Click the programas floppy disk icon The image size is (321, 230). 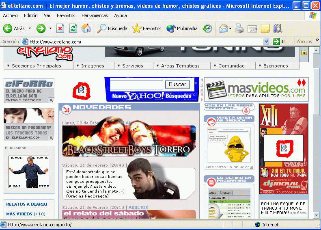point(211,182)
